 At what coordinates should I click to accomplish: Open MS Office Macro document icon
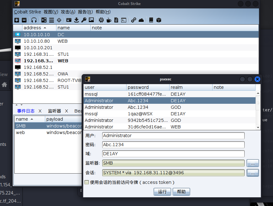[116, 20]
